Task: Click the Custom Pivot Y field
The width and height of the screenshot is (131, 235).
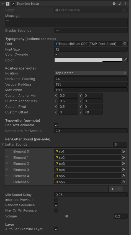Action: [x=93, y=107]
